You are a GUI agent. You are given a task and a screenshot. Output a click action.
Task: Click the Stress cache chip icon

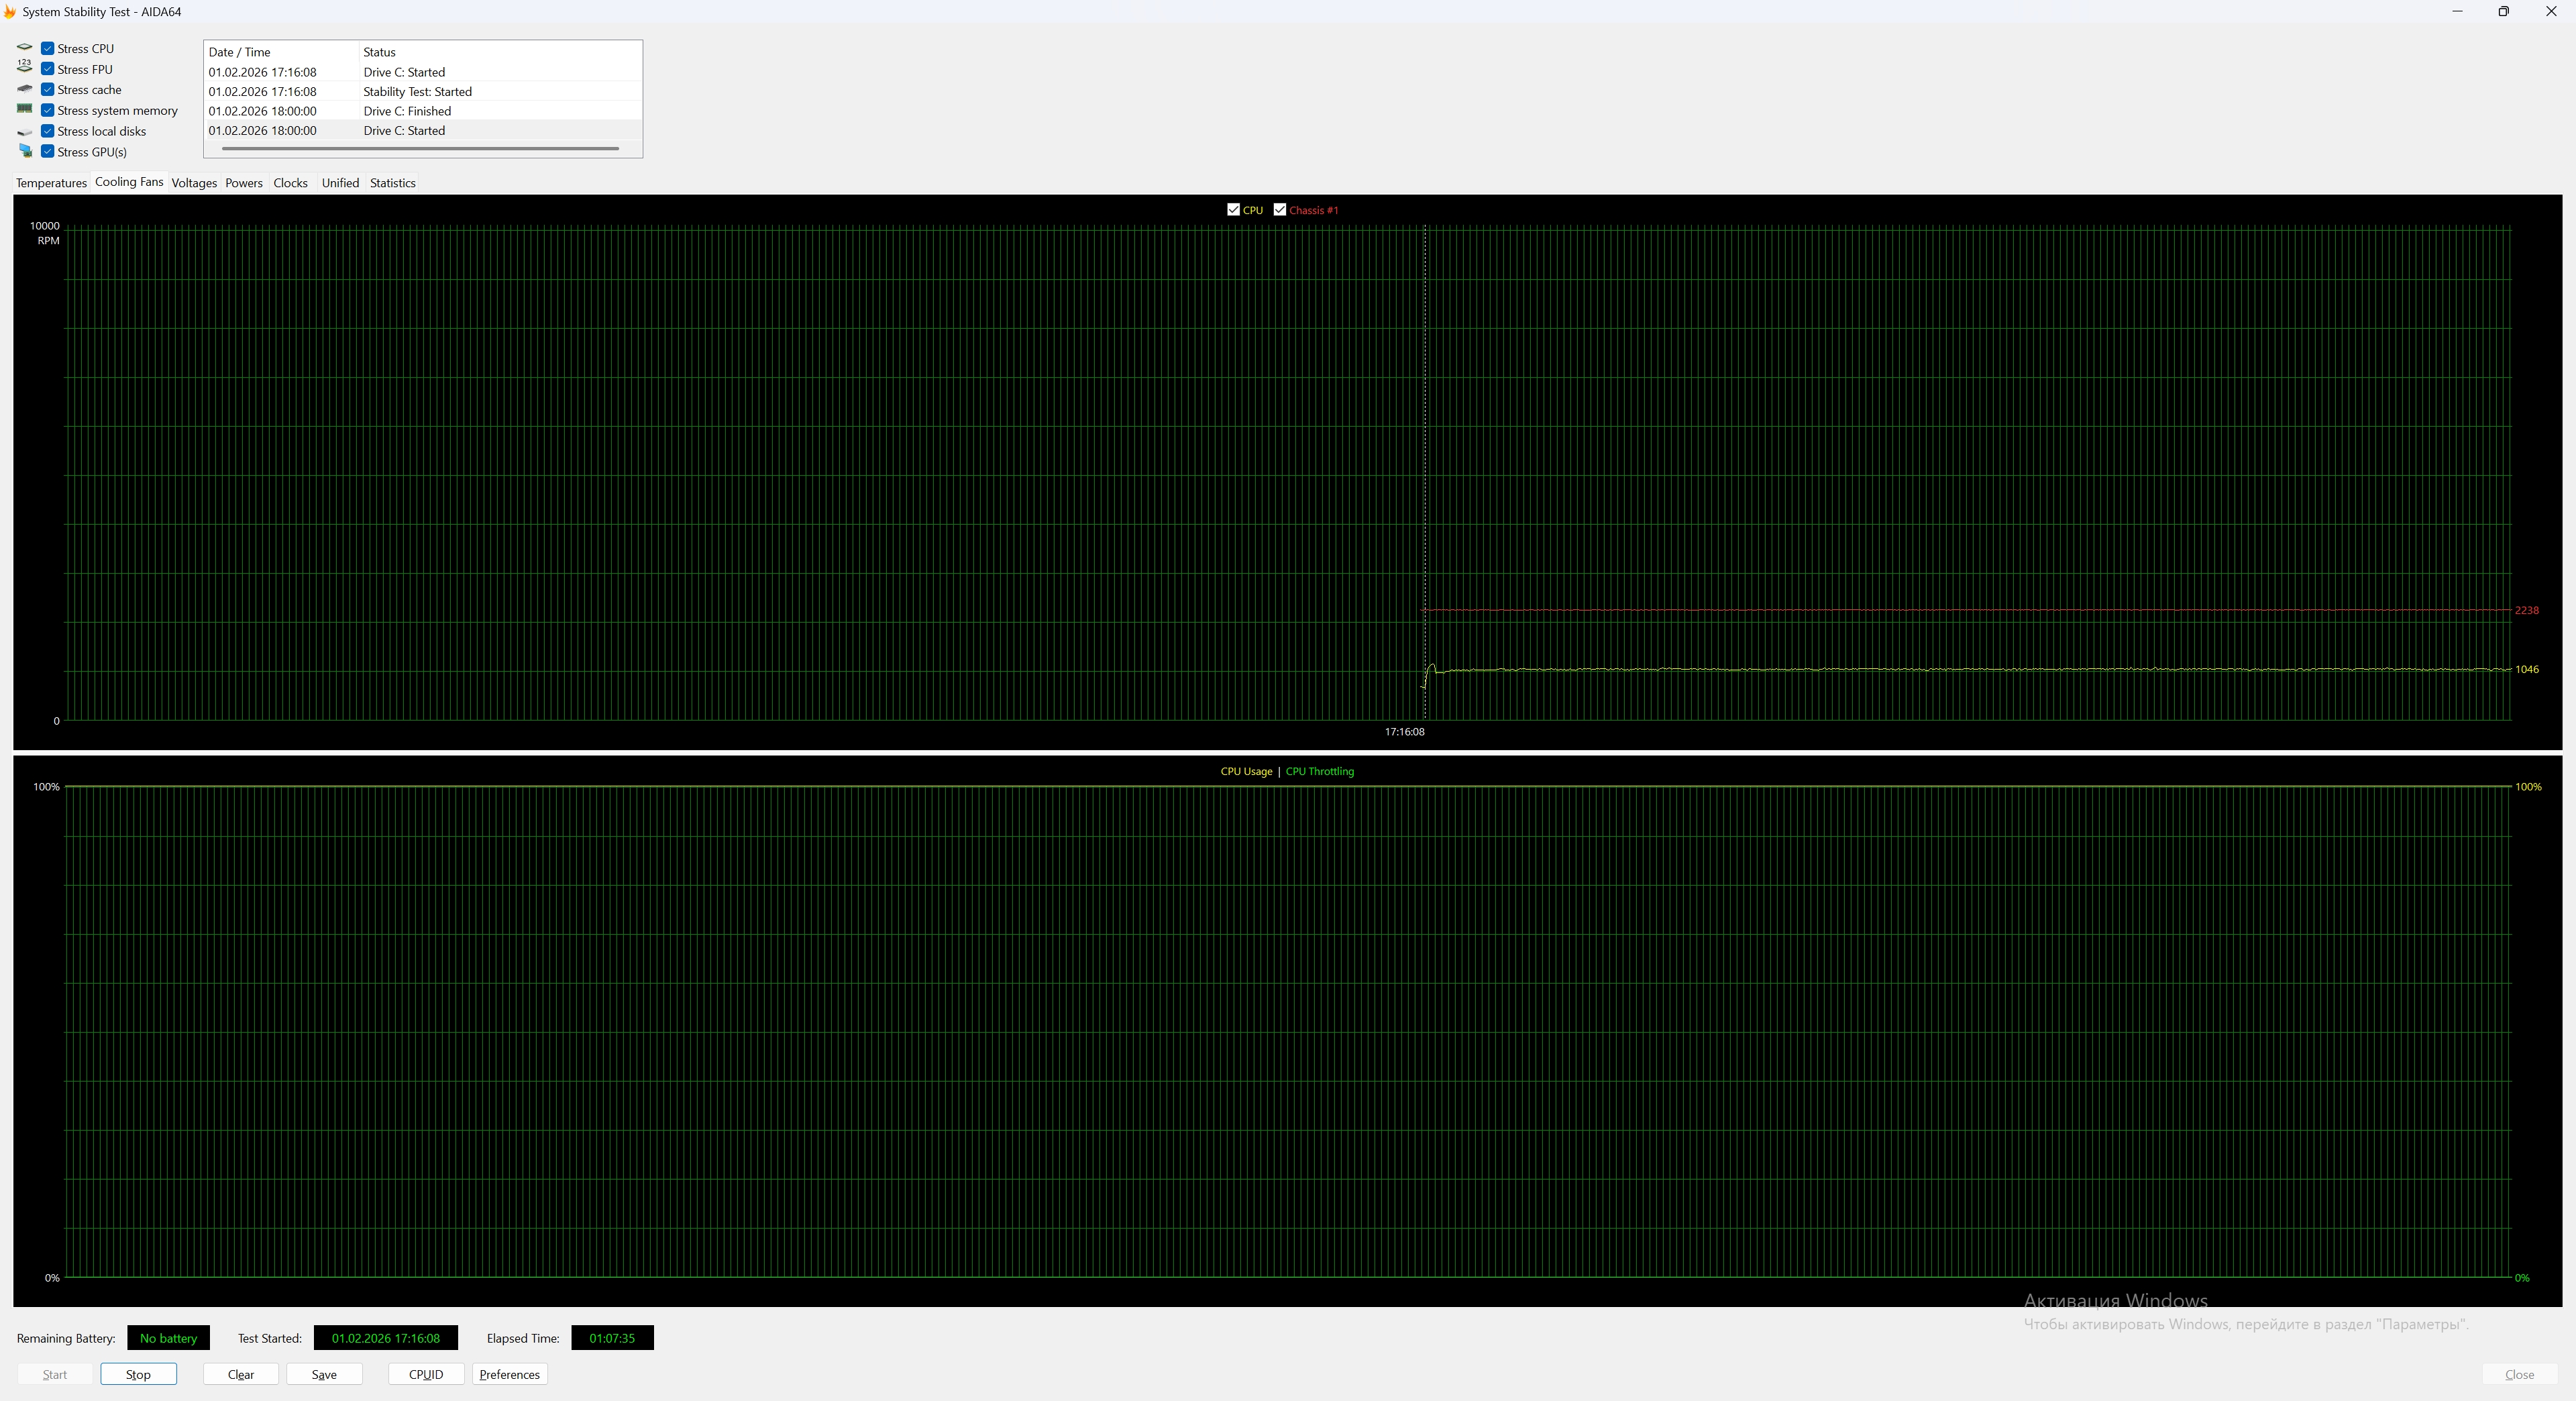[x=25, y=89]
